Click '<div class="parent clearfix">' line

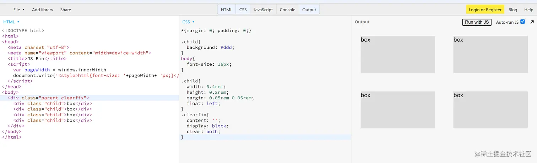click(x=48, y=98)
